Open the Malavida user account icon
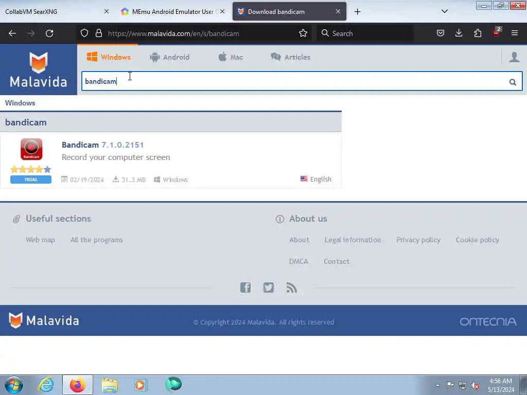 (514, 57)
